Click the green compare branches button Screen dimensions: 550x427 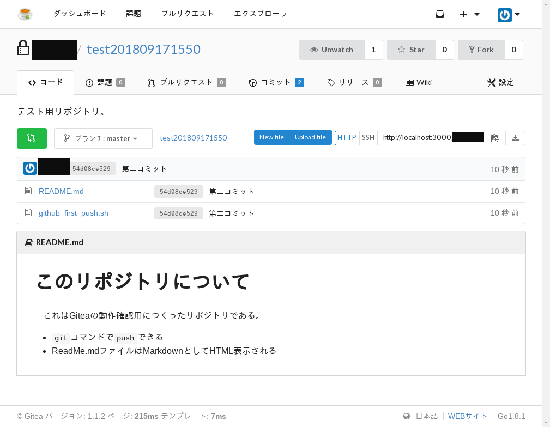coord(32,138)
